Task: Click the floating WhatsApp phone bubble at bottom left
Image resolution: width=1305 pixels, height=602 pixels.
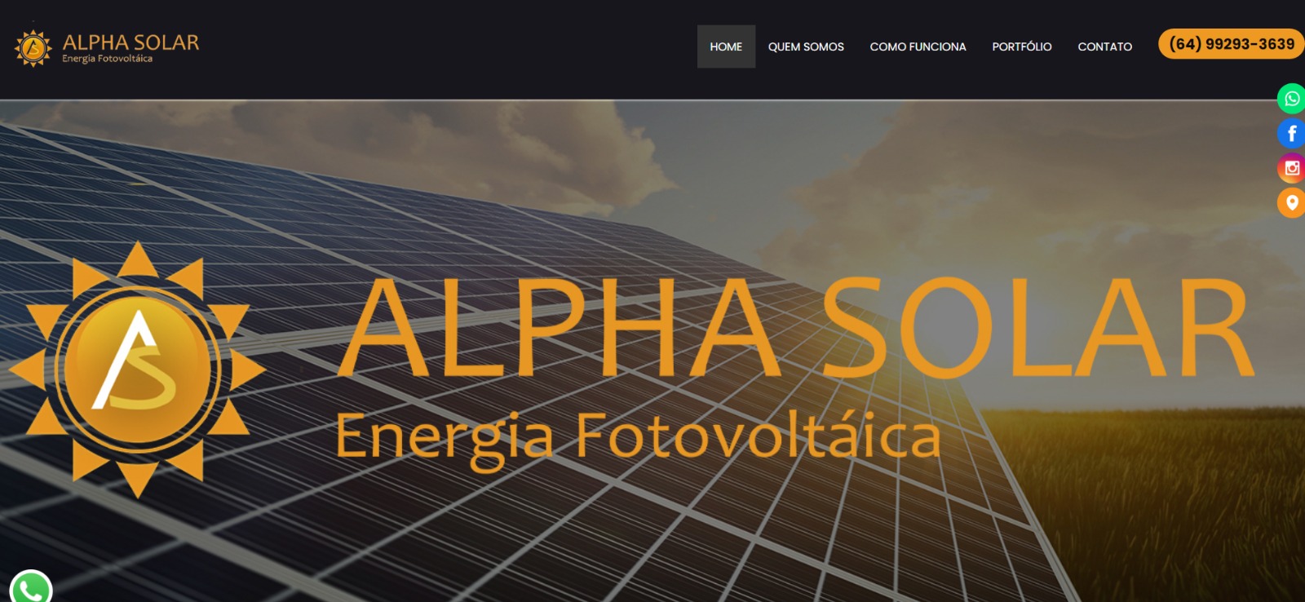Action: pos(31,587)
